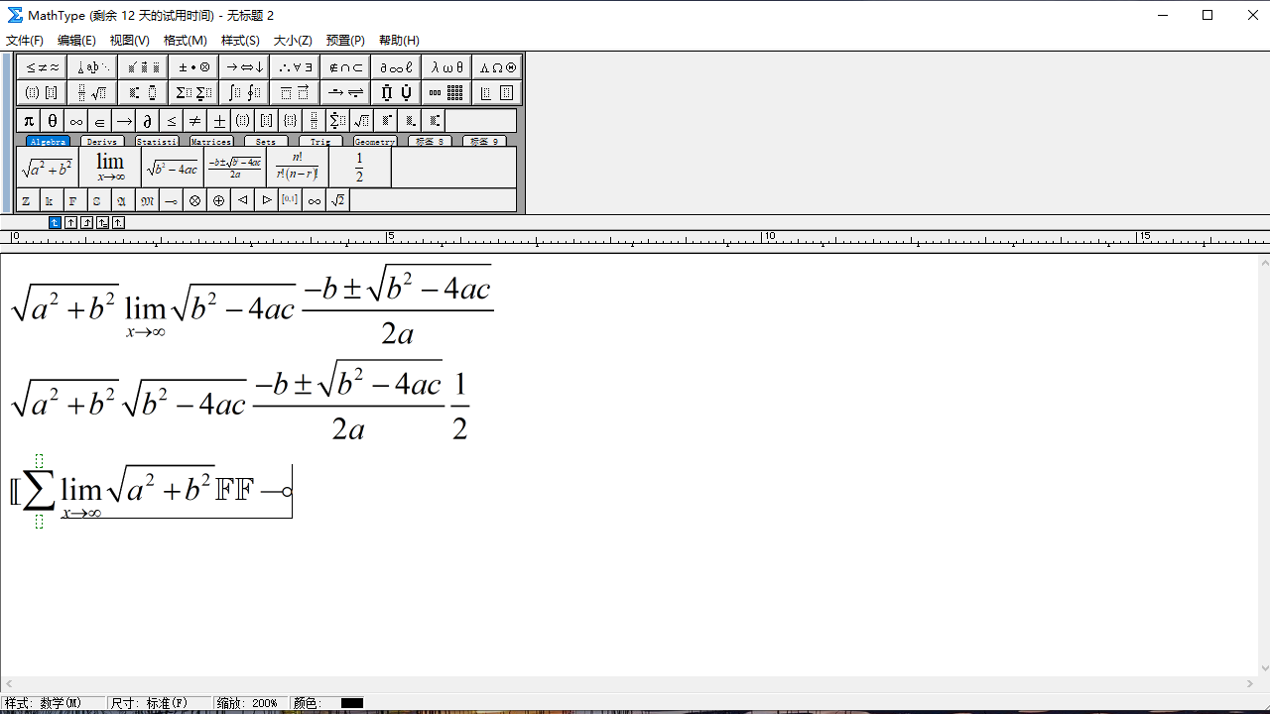Switch to the Statistics tab
This screenshot has height=714, width=1270.
click(156, 142)
